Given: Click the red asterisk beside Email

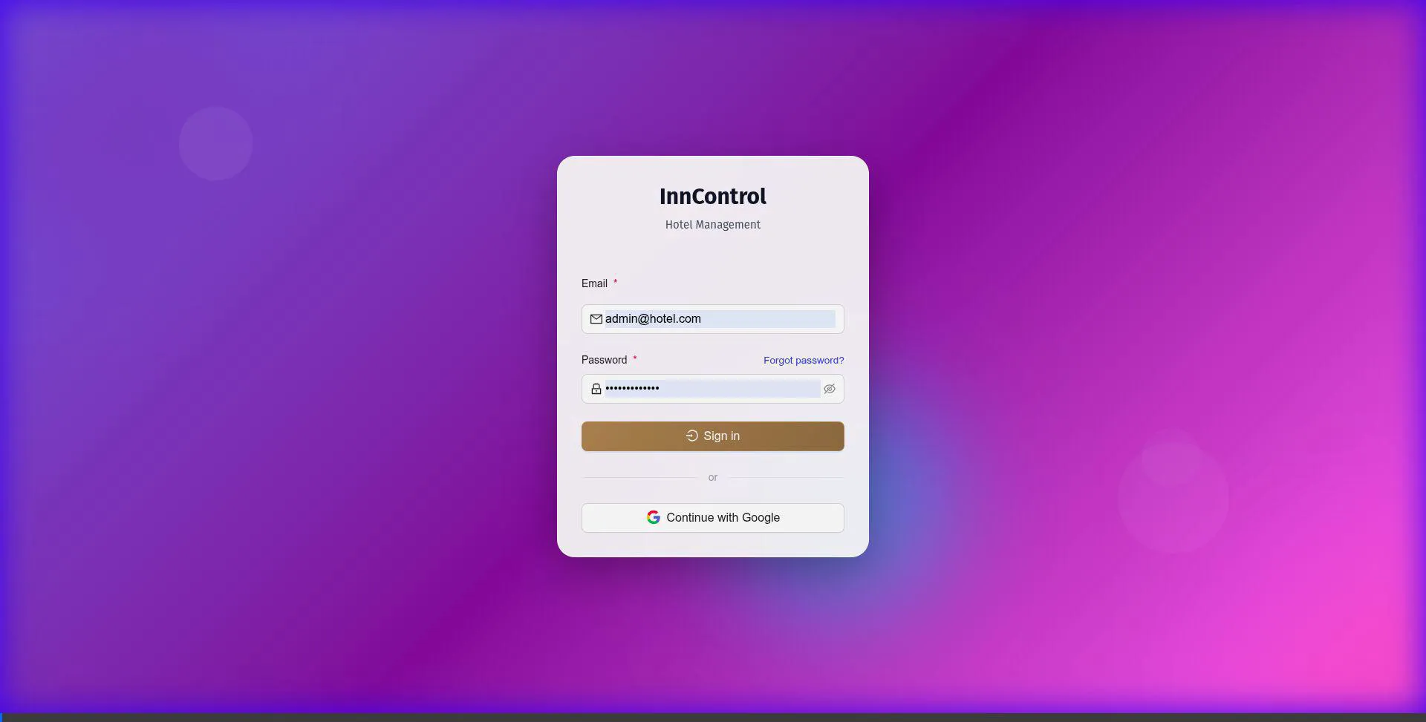Looking at the screenshot, I should (x=615, y=283).
